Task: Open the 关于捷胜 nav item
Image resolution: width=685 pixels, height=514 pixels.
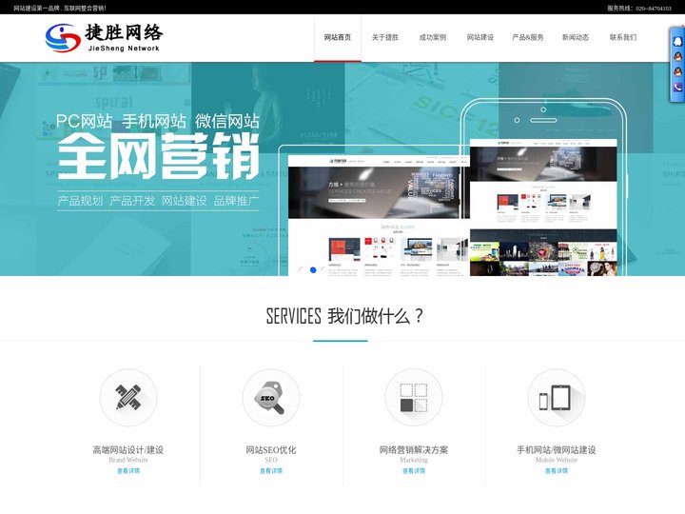Action: (385, 37)
